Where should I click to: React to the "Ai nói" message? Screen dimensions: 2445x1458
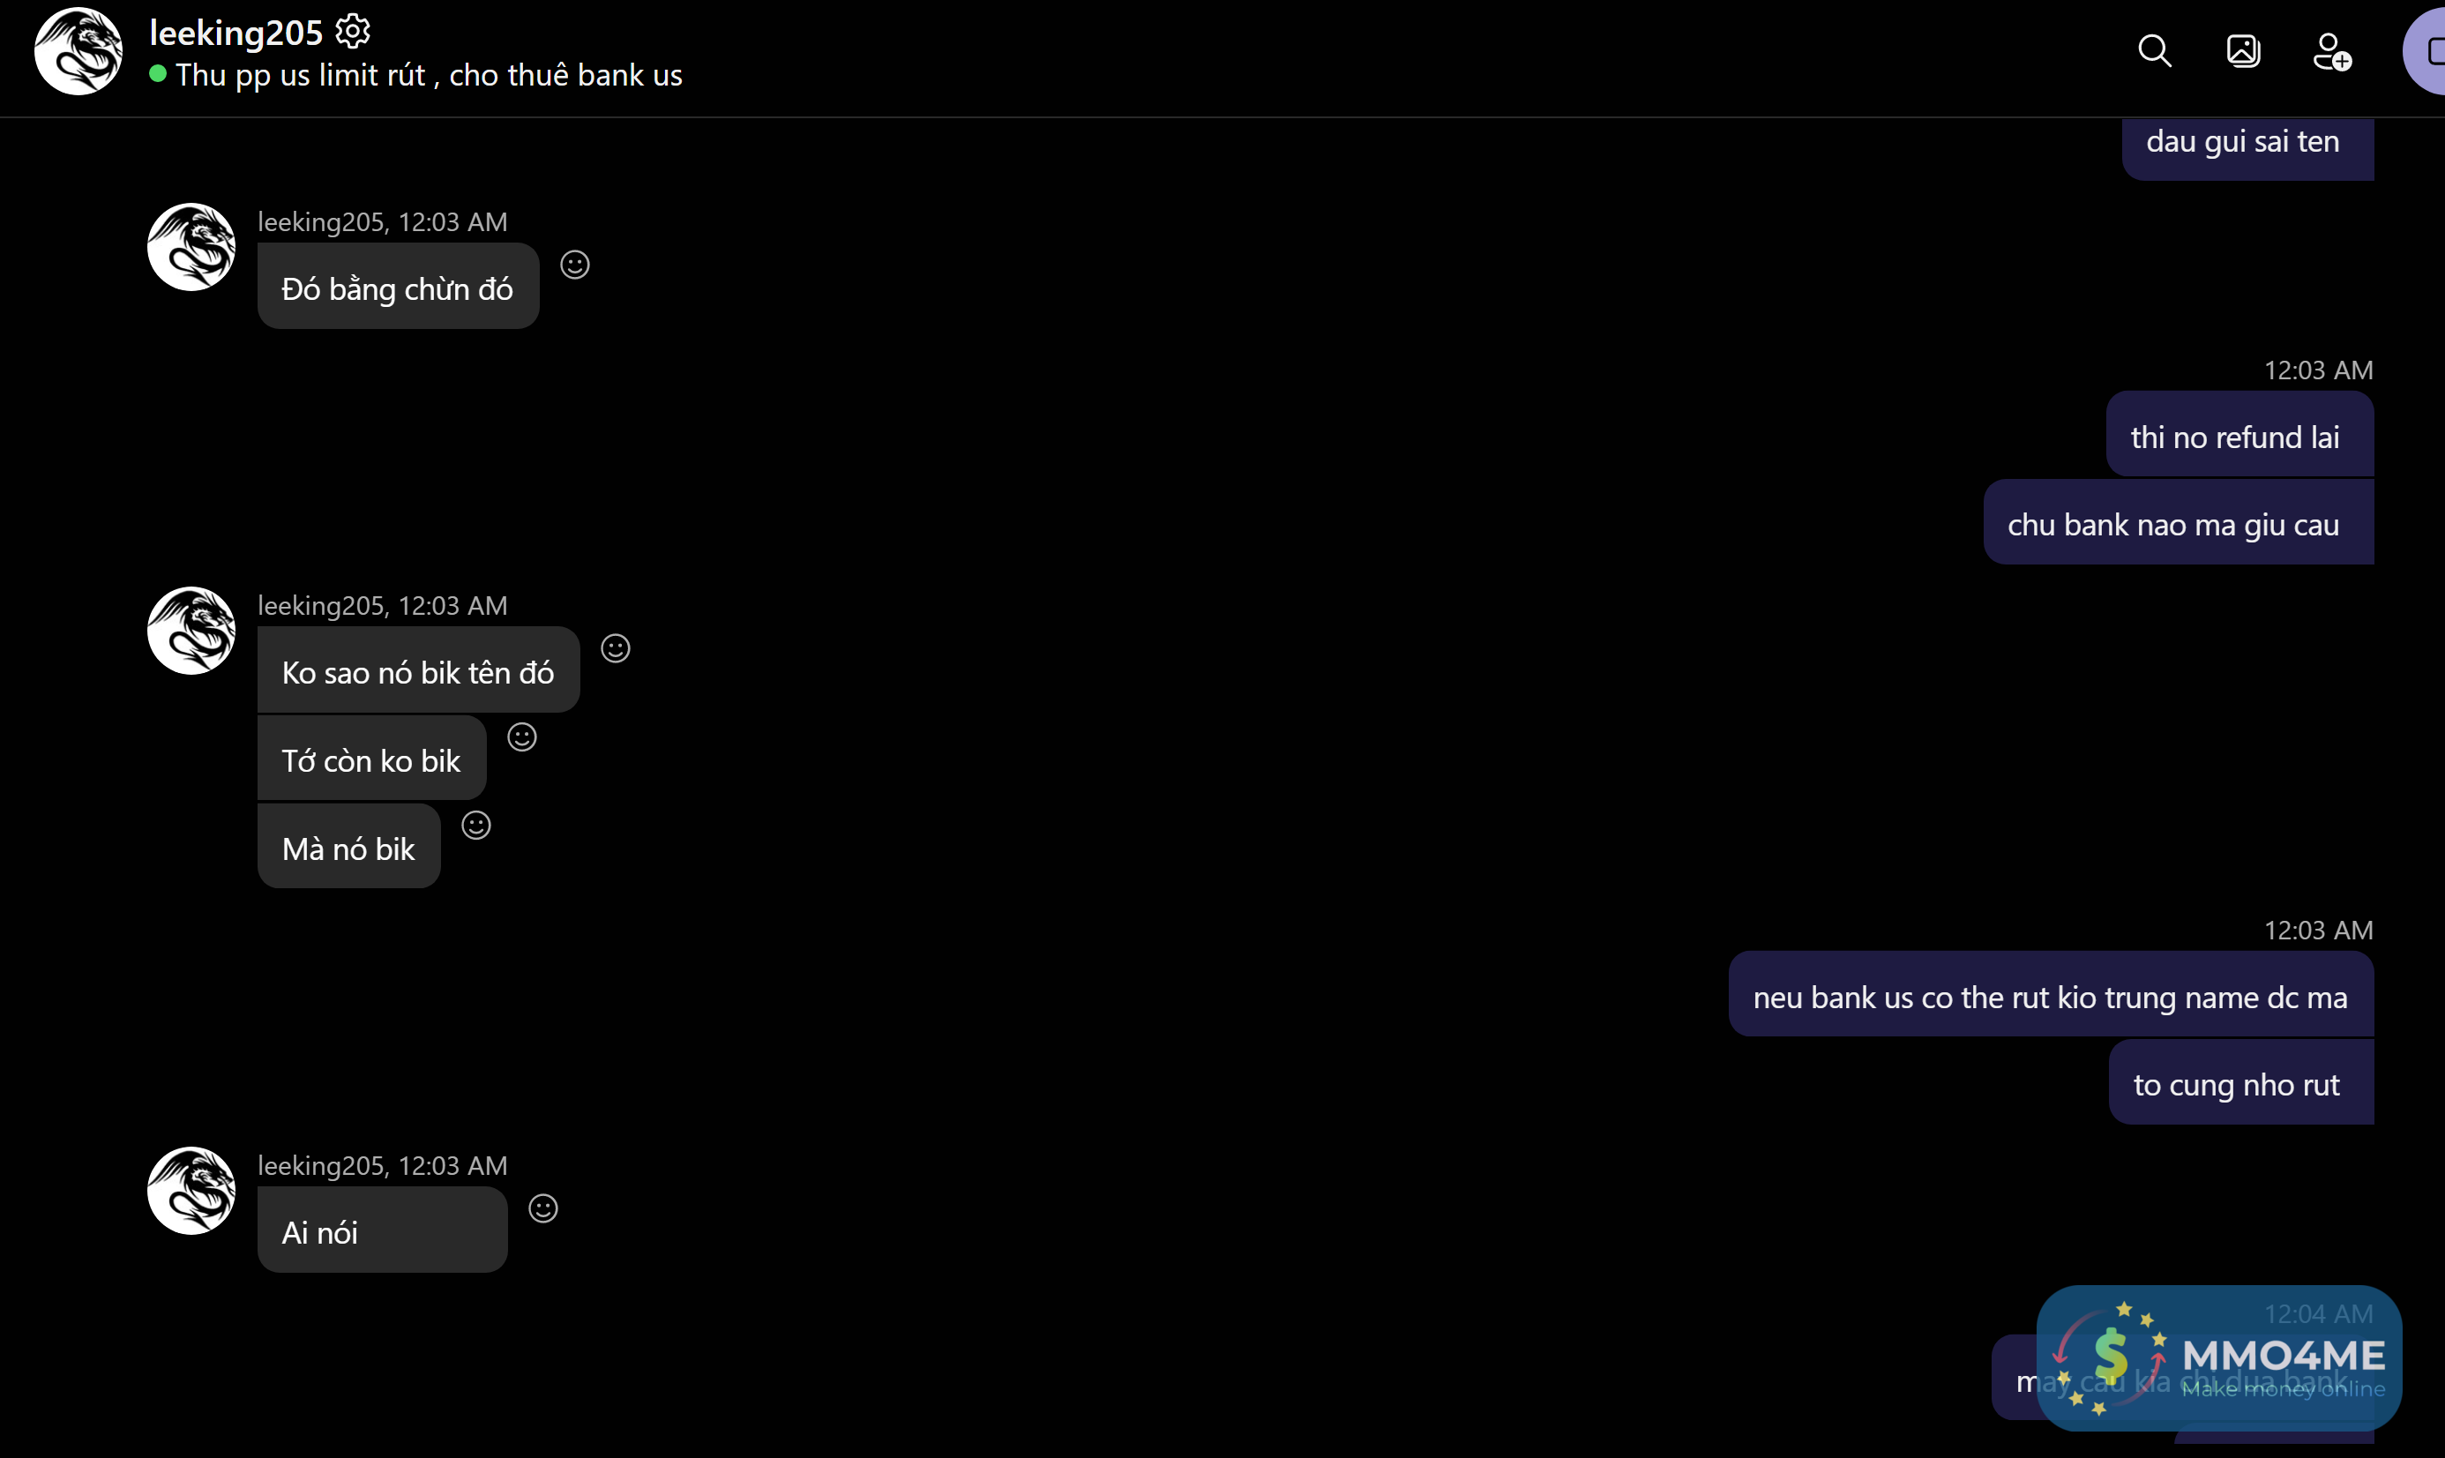tap(543, 1208)
